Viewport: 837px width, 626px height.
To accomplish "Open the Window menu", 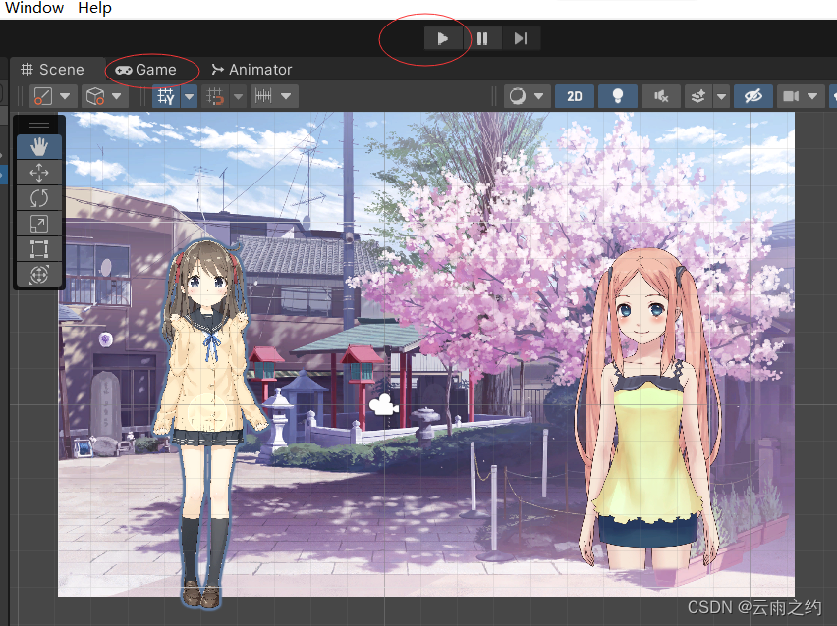I will coord(34,8).
